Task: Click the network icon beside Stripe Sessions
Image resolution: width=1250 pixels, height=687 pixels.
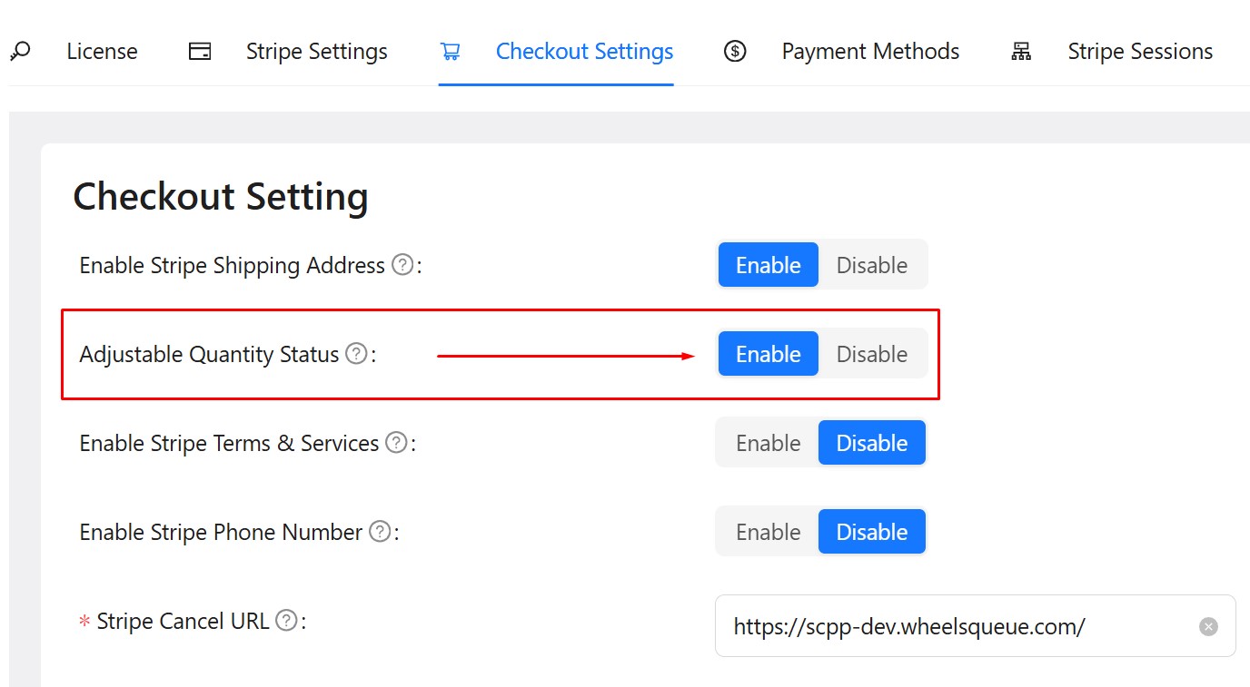Action: coord(1021,52)
